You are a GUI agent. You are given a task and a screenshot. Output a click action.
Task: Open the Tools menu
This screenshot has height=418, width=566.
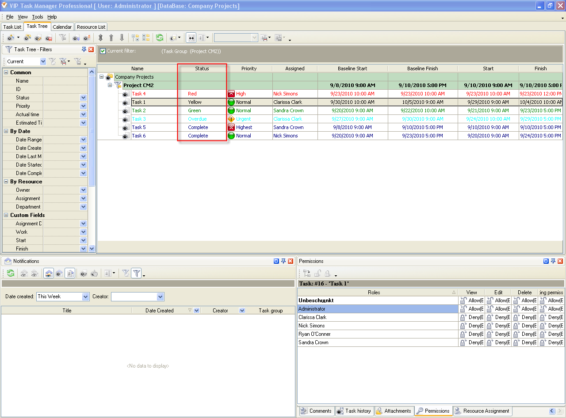38,17
